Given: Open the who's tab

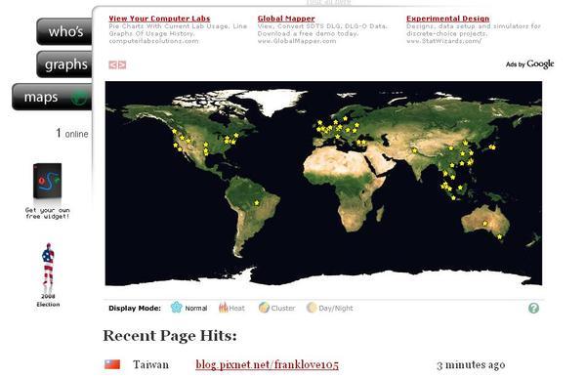Looking at the screenshot, I should coord(64,31).
